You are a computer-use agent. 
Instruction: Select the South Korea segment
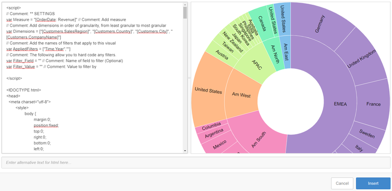coord(241,35)
